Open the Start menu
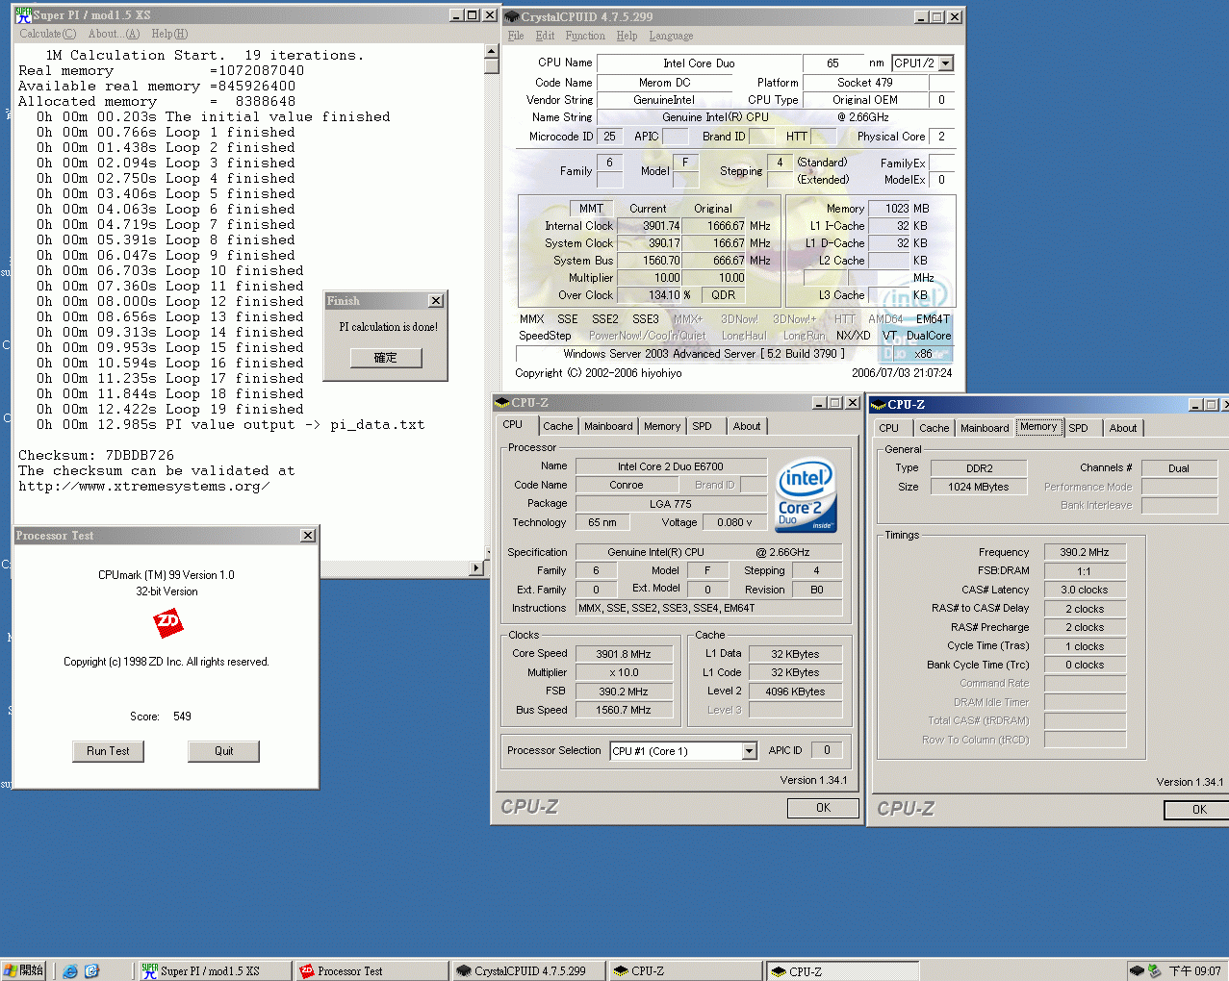The height and width of the screenshot is (981, 1229). pyautogui.click(x=24, y=970)
